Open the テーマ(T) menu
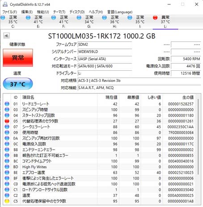This screenshot has height=207, width=203. [59, 12]
